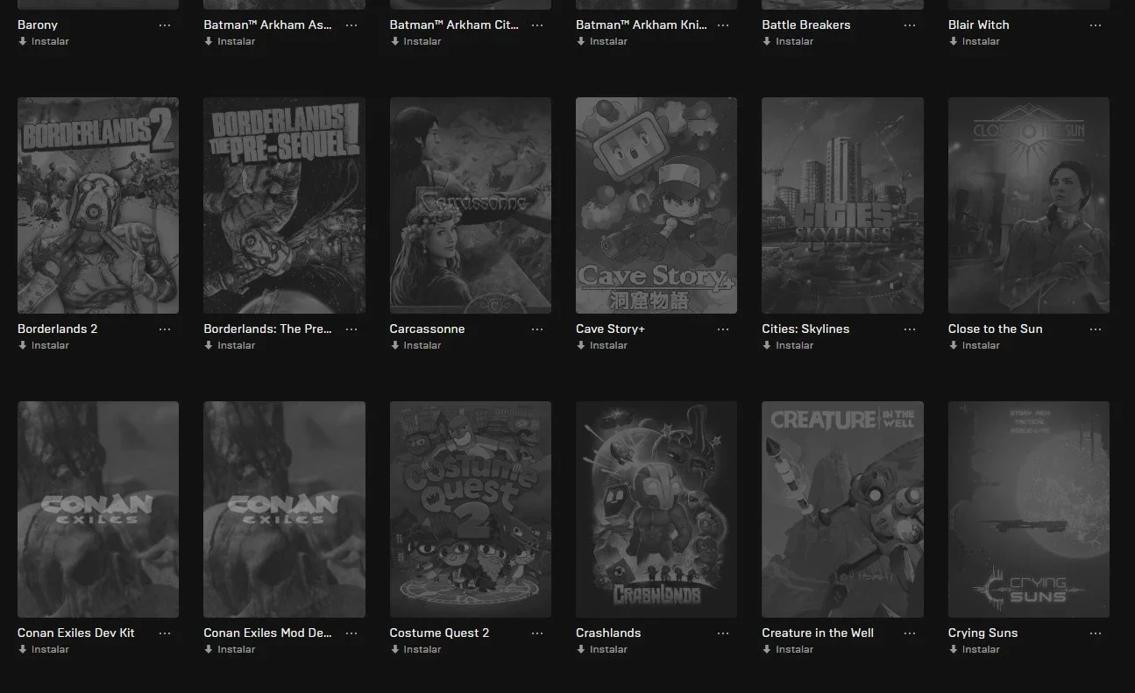This screenshot has height=693, width=1135.
Task: Open three-dot menu for Cities: Skylines
Action: [x=910, y=329]
